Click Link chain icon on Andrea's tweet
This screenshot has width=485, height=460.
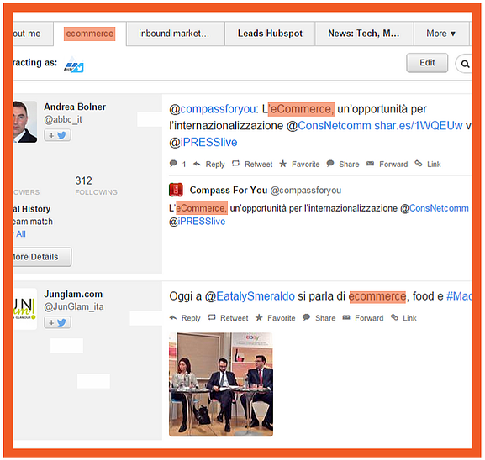tap(419, 163)
